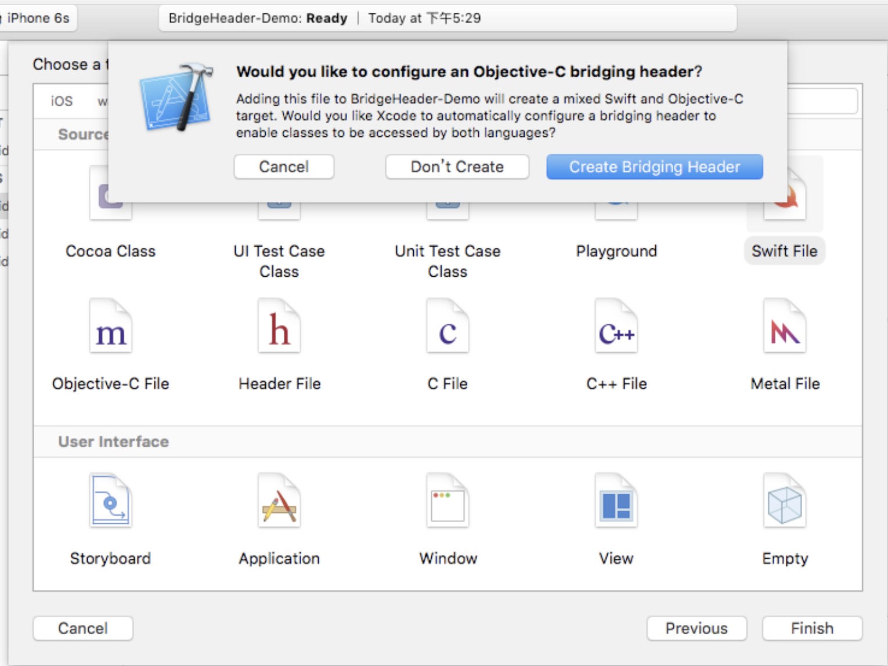Screen dimensions: 888x666
Task: Select the Storyboard template icon
Action: pos(111,500)
